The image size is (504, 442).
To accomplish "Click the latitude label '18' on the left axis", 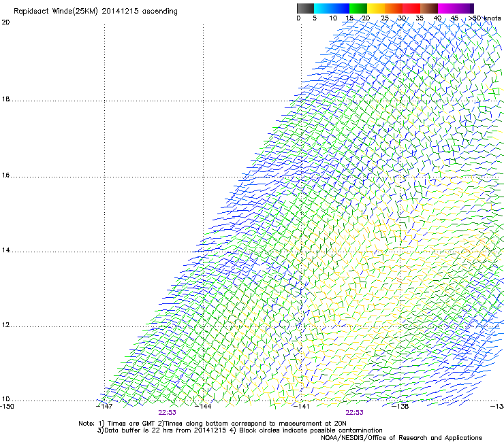I will (x=5, y=99).
